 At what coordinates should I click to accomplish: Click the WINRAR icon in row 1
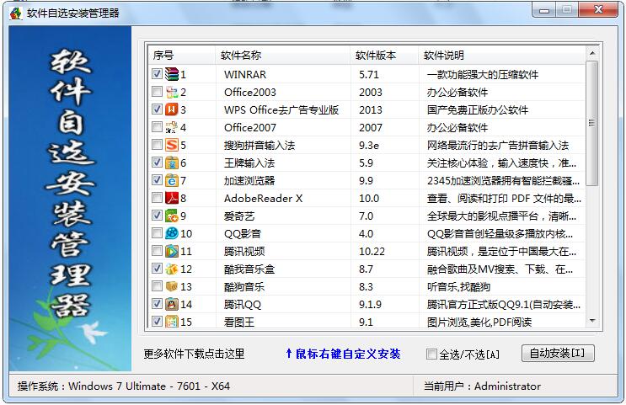coord(172,74)
